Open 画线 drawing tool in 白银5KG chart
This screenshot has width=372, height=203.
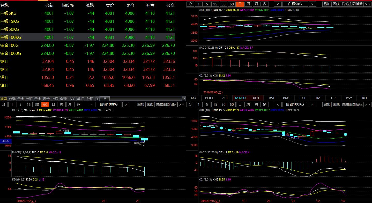336,4
